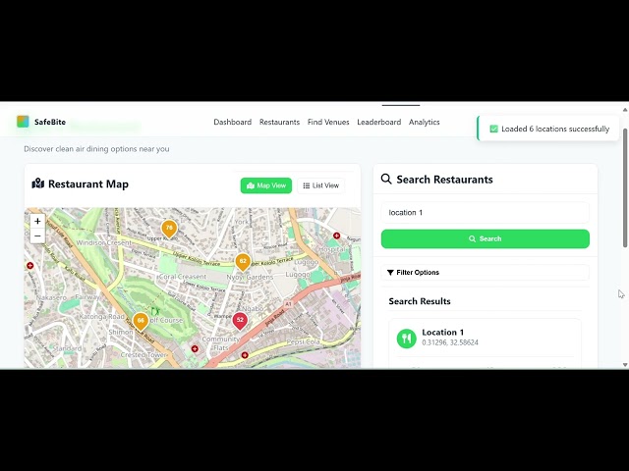Click the green Search button
Screen dimensions: 629x471
click(x=485, y=238)
